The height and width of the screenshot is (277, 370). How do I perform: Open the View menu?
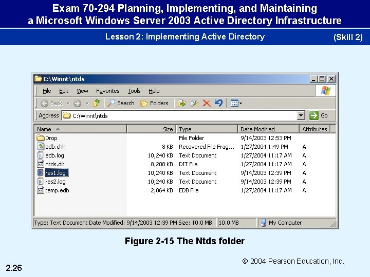[x=82, y=91]
